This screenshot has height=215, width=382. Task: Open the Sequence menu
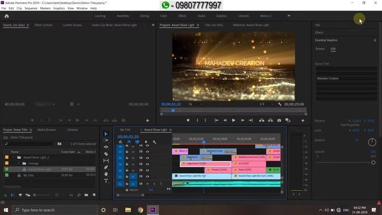(x=31, y=8)
